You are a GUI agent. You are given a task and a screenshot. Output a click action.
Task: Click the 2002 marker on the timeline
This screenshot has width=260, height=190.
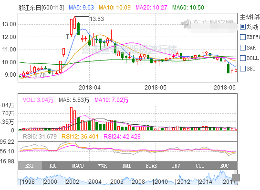click(x=73, y=182)
